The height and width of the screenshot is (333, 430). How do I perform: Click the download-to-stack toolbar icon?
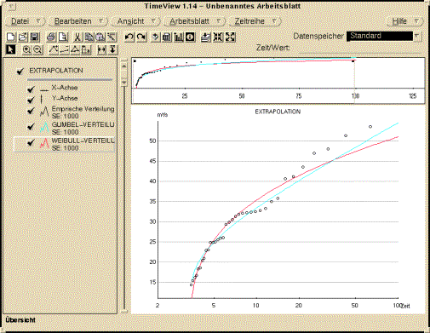click(x=205, y=37)
